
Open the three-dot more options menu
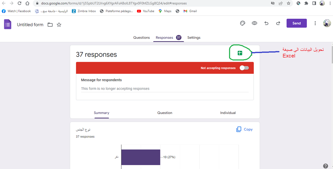pyautogui.click(x=315, y=23)
